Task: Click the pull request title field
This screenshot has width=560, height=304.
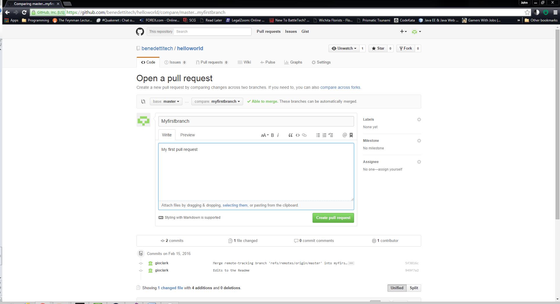Action: 256,121
